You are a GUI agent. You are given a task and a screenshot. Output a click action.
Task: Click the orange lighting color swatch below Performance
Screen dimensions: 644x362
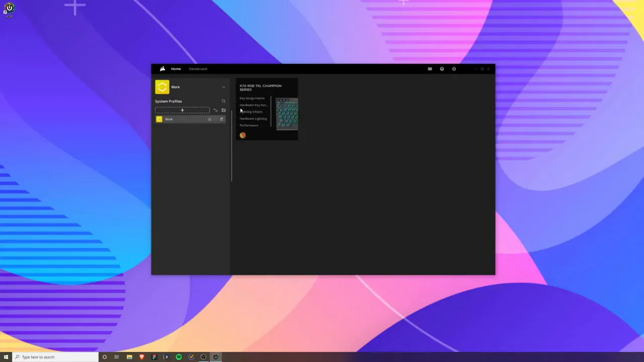[243, 135]
